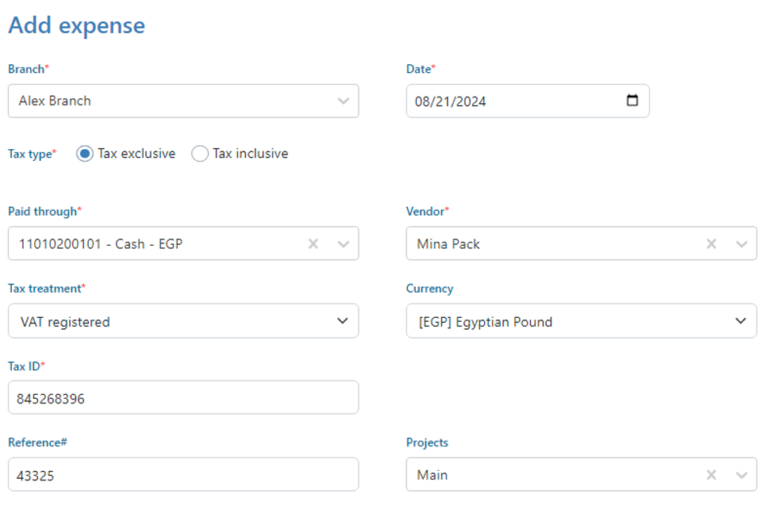
Task: Clear the Main project with X icon
Action: coord(712,475)
